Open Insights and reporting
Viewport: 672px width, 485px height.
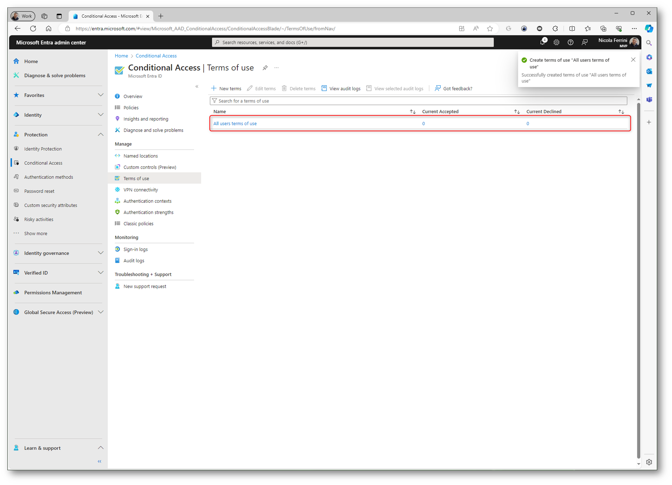pyautogui.click(x=146, y=119)
